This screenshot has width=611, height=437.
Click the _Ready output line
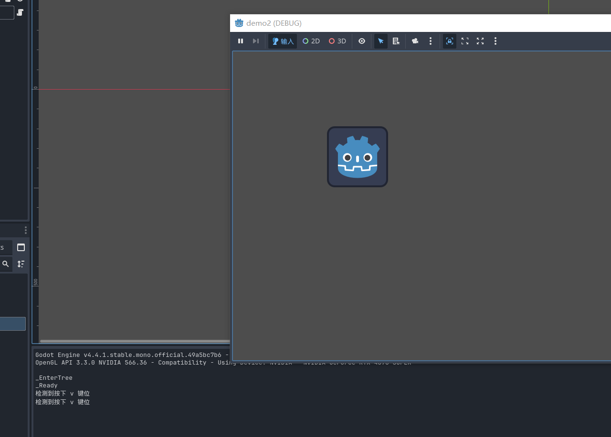point(46,386)
